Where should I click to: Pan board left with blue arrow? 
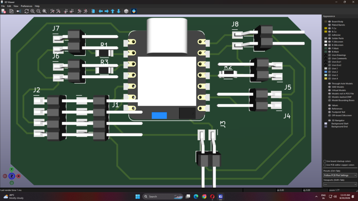[101, 11]
